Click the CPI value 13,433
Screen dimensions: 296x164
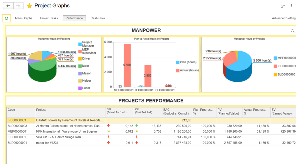[x=156, y=126]
